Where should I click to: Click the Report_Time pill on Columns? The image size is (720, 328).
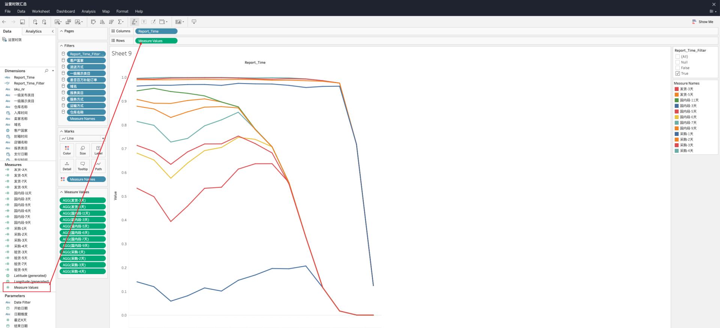click(x=156, y=31)
